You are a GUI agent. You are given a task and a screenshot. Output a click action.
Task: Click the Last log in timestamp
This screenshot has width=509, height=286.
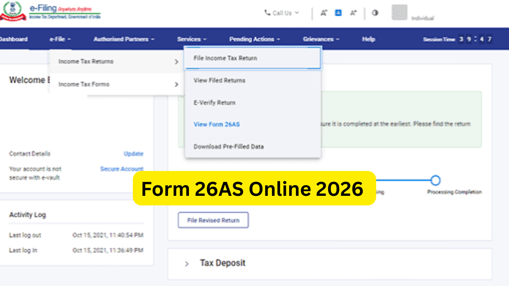pyautogui.click(x=108, y=250)
